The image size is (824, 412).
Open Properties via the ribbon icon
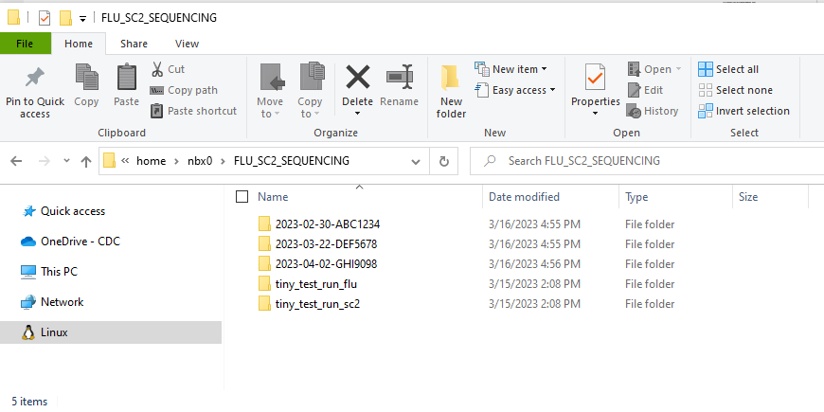click(x=595, y=78)
